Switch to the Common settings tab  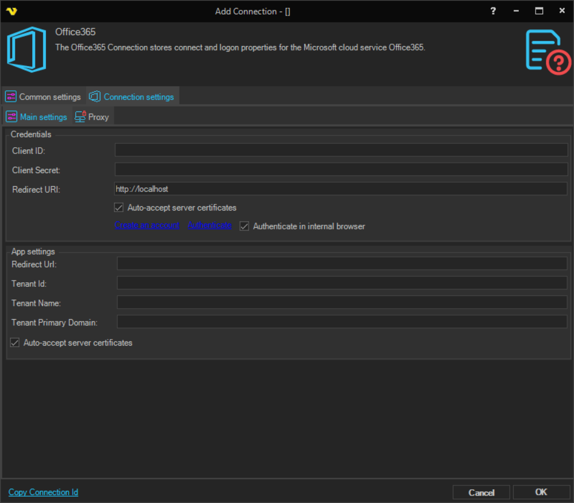pos(44,97)
